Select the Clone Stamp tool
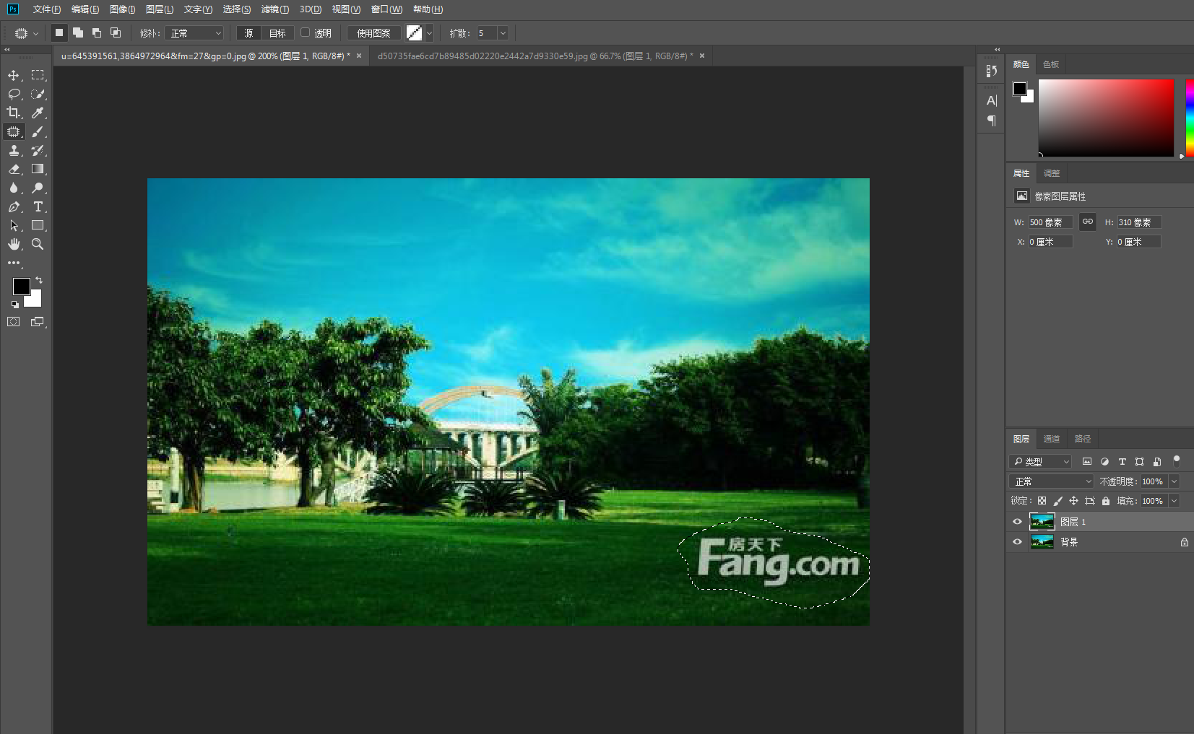The width and height of the screenshot is (1194, 734). click(x=14, y=150)
